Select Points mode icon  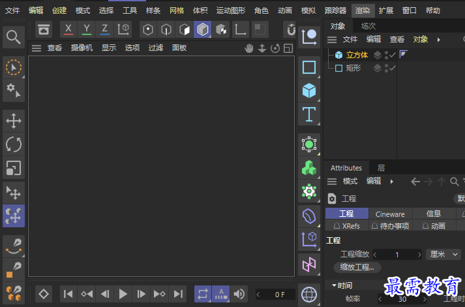(147, 29)
